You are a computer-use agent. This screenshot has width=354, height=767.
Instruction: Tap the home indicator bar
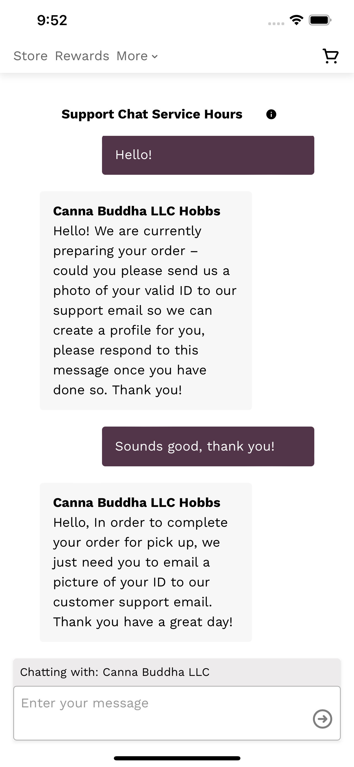(x=177, y=758)
